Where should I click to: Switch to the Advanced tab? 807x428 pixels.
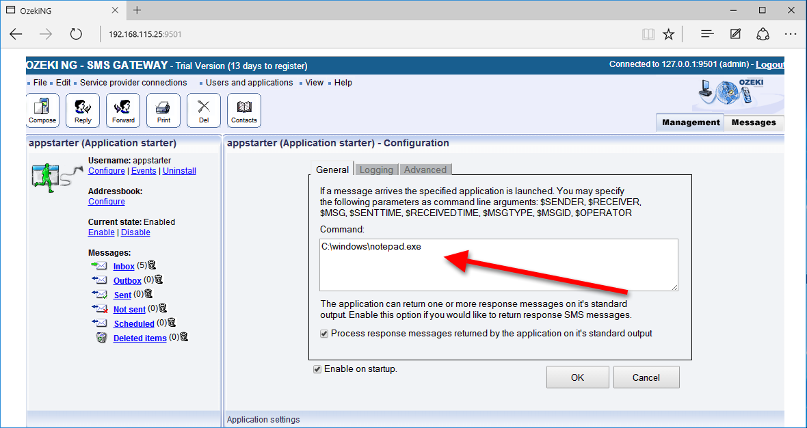[x=425, y=170]
